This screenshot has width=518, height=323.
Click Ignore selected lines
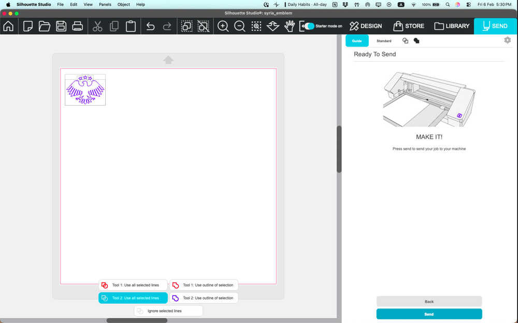coord(168,311)
